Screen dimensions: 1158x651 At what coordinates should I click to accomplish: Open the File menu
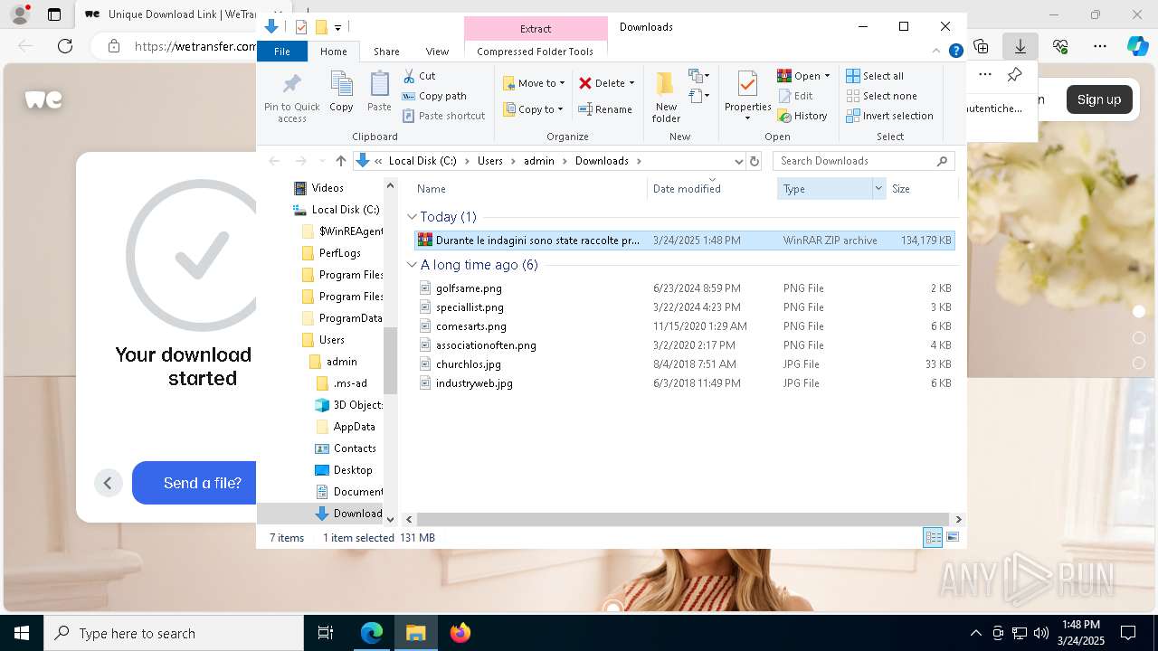point(282,52)
